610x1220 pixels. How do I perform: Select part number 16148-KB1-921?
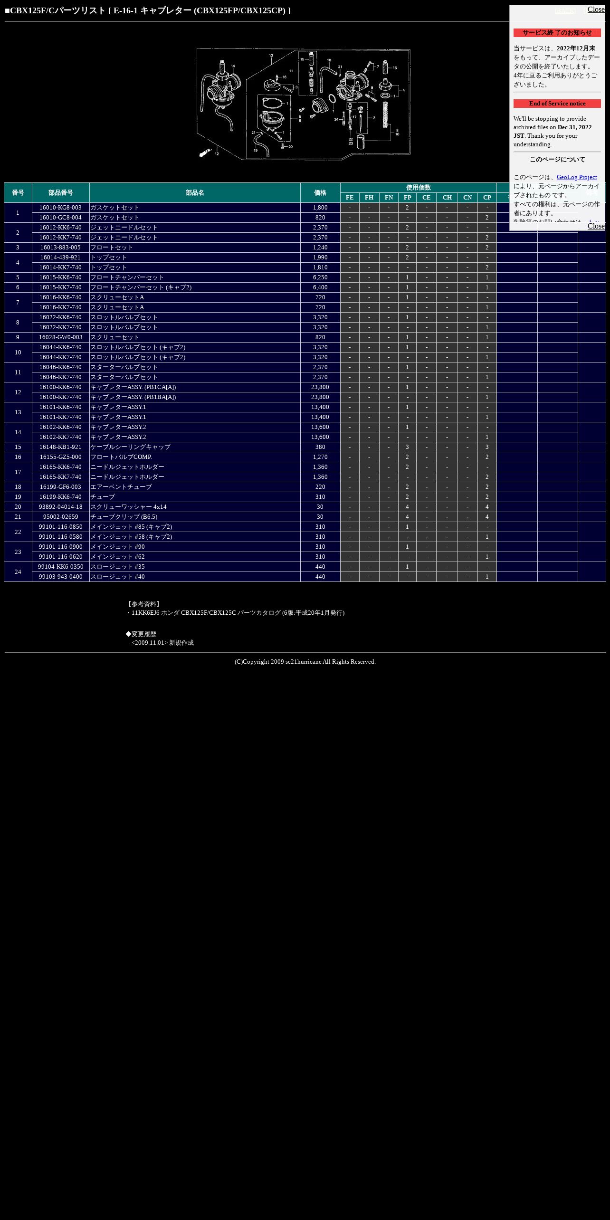(x=60, y=447)
